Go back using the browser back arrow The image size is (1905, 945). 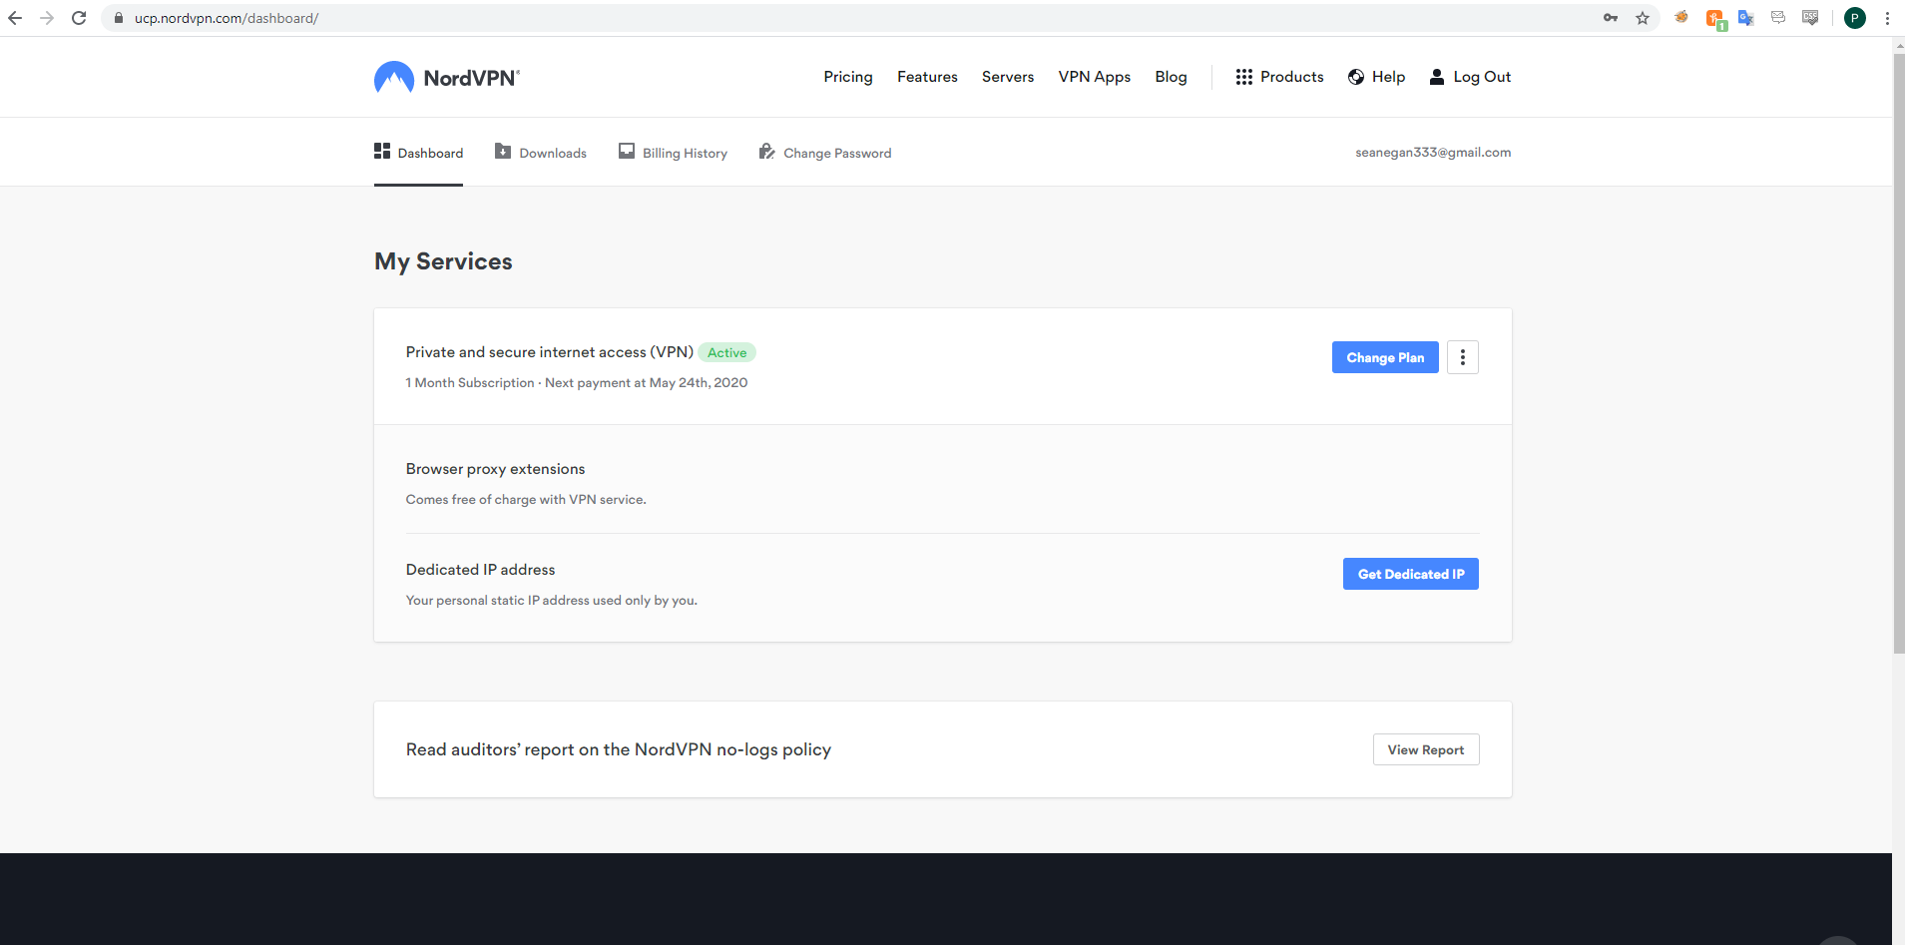pyautogui.click(x=15, y=18)
